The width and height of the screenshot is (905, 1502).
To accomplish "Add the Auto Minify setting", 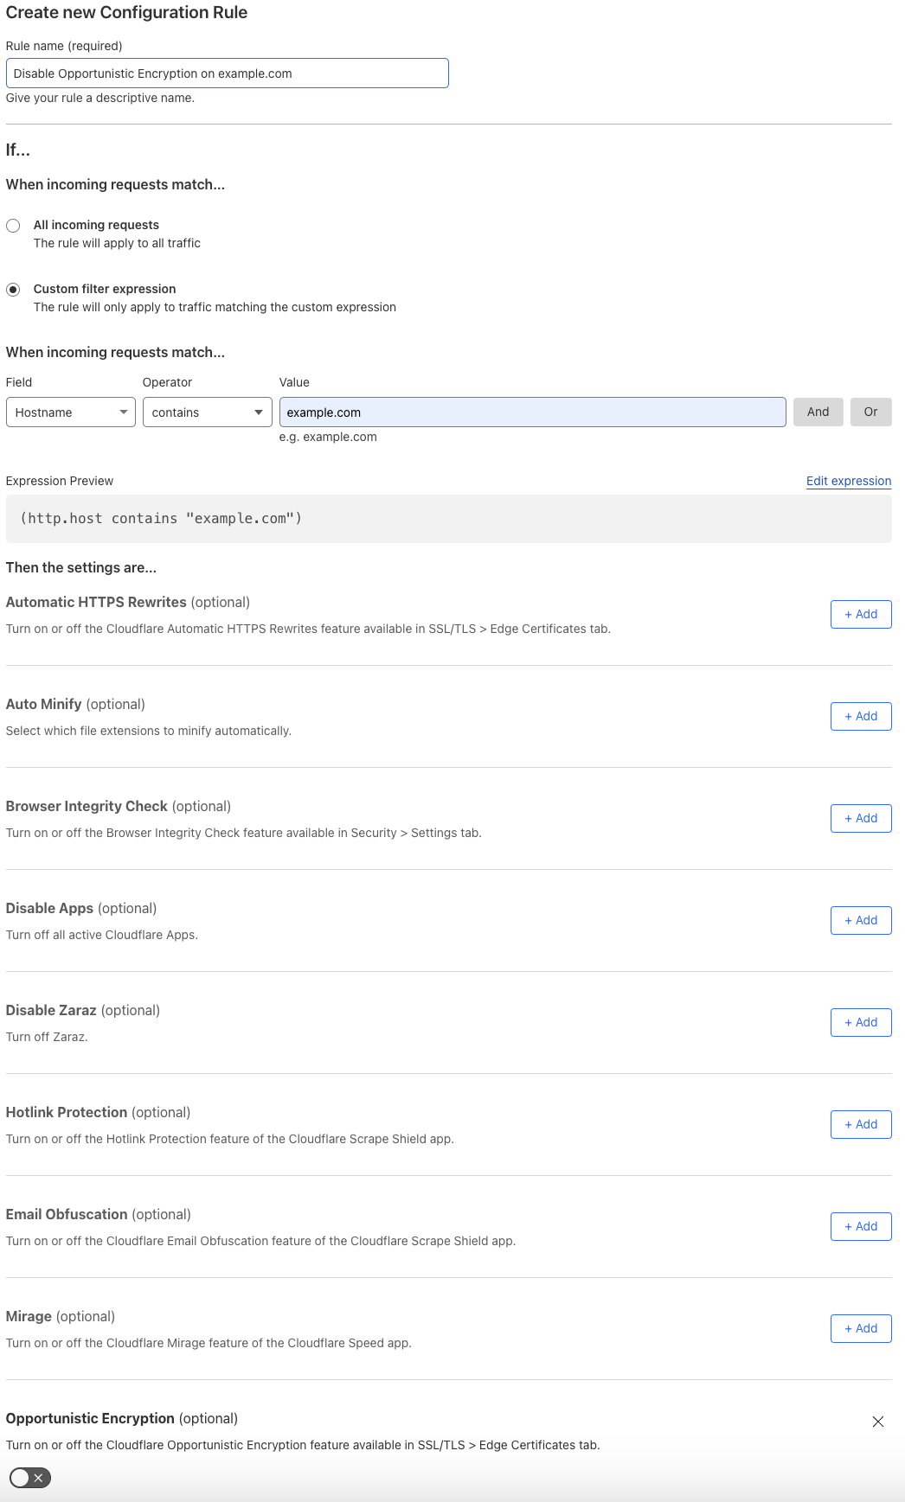I will point(860,716).
